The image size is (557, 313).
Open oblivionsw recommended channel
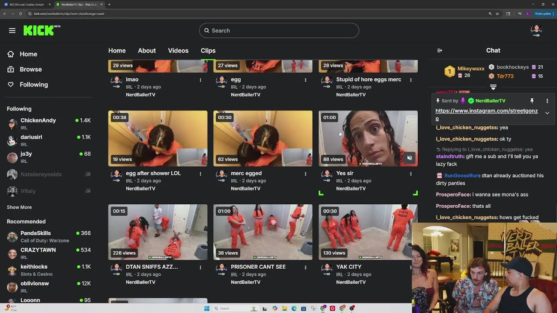coord(49,286)
